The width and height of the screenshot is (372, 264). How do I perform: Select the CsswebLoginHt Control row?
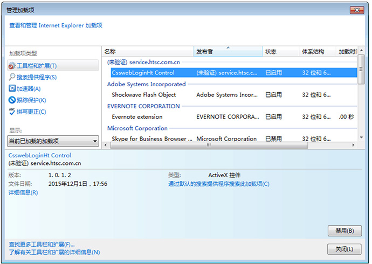(x=143, y=73)
